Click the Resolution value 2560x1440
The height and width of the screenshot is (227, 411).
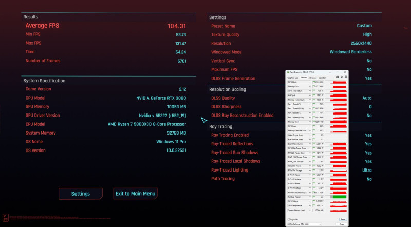click(361, 43)
